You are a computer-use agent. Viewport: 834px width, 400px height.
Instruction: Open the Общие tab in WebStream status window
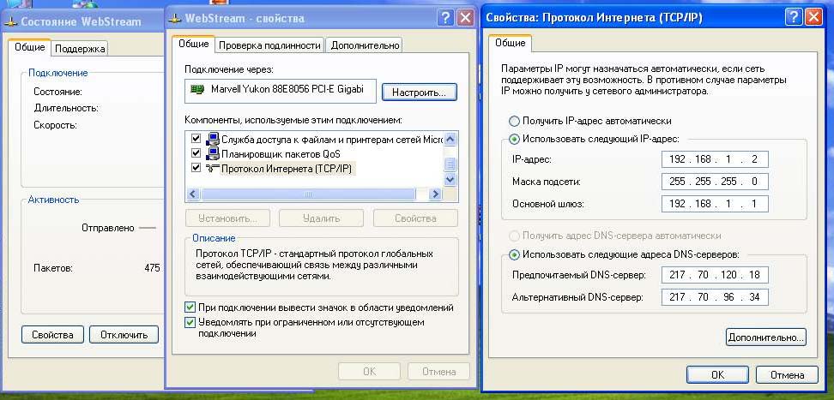click(30, 47)
